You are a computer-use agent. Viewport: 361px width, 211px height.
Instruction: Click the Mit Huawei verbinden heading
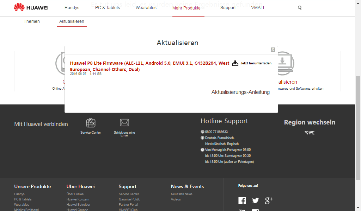pyautogui.click(x=41, y=124)
